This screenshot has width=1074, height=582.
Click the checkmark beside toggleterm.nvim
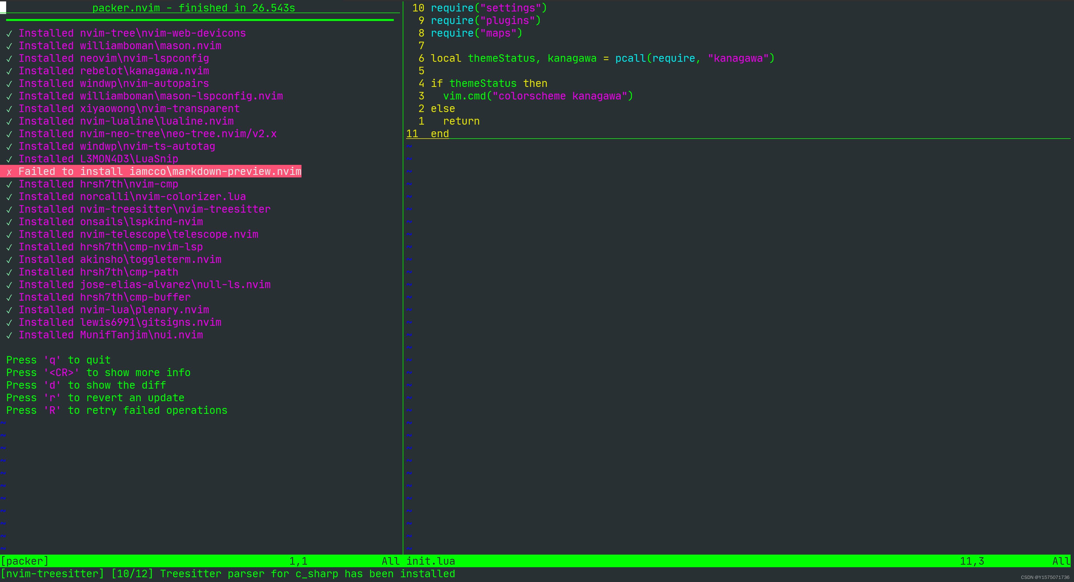click(x=9, y=260)
